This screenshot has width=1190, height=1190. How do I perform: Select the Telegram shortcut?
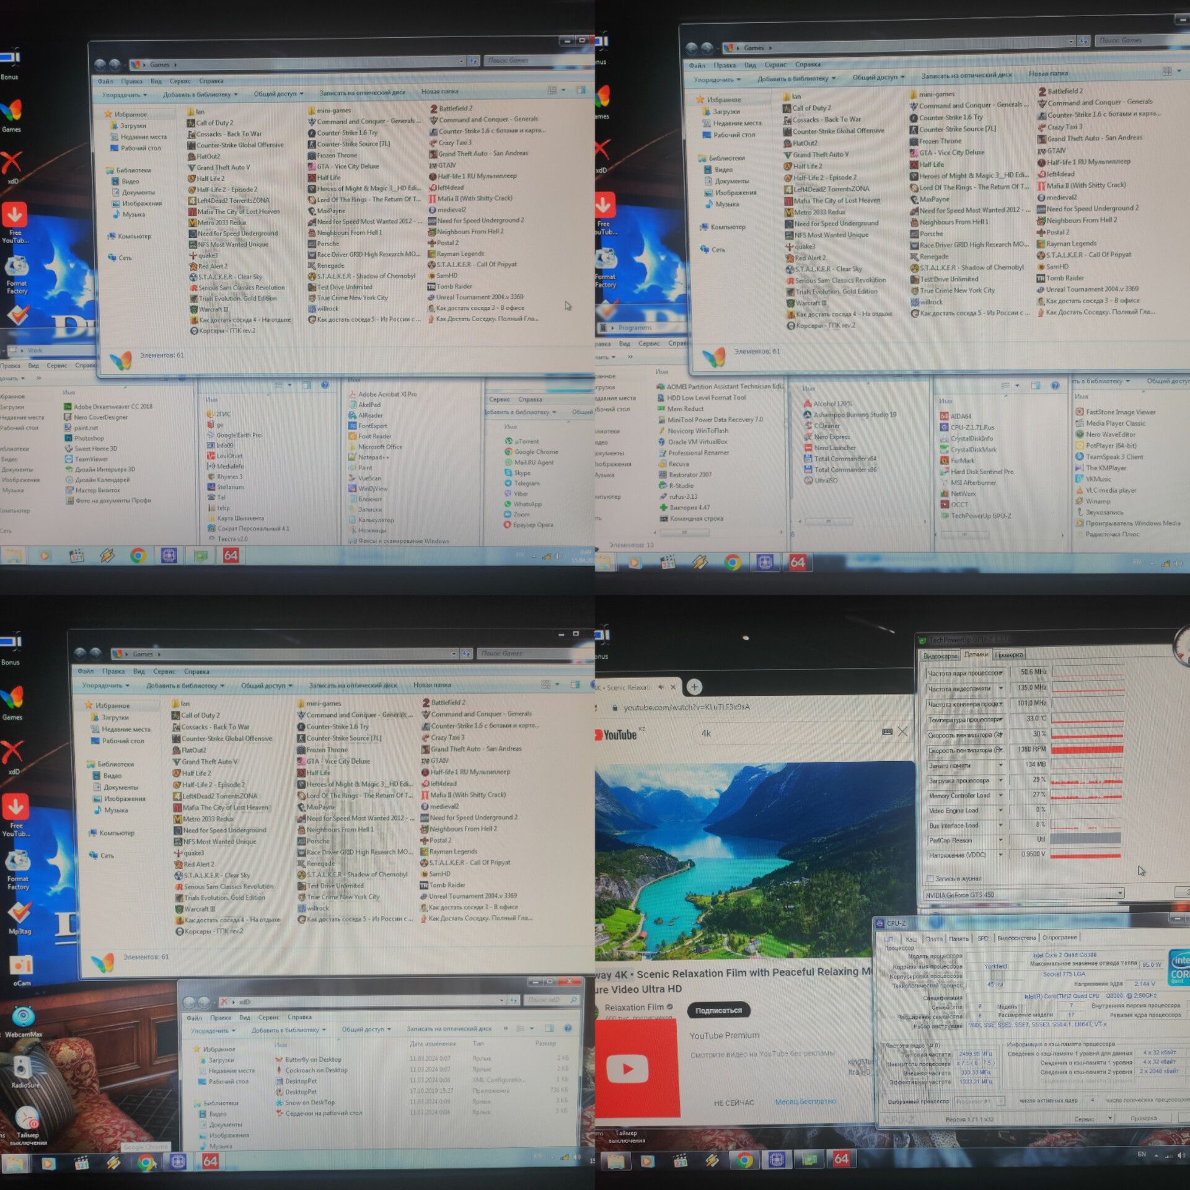(x=522, y=483)
